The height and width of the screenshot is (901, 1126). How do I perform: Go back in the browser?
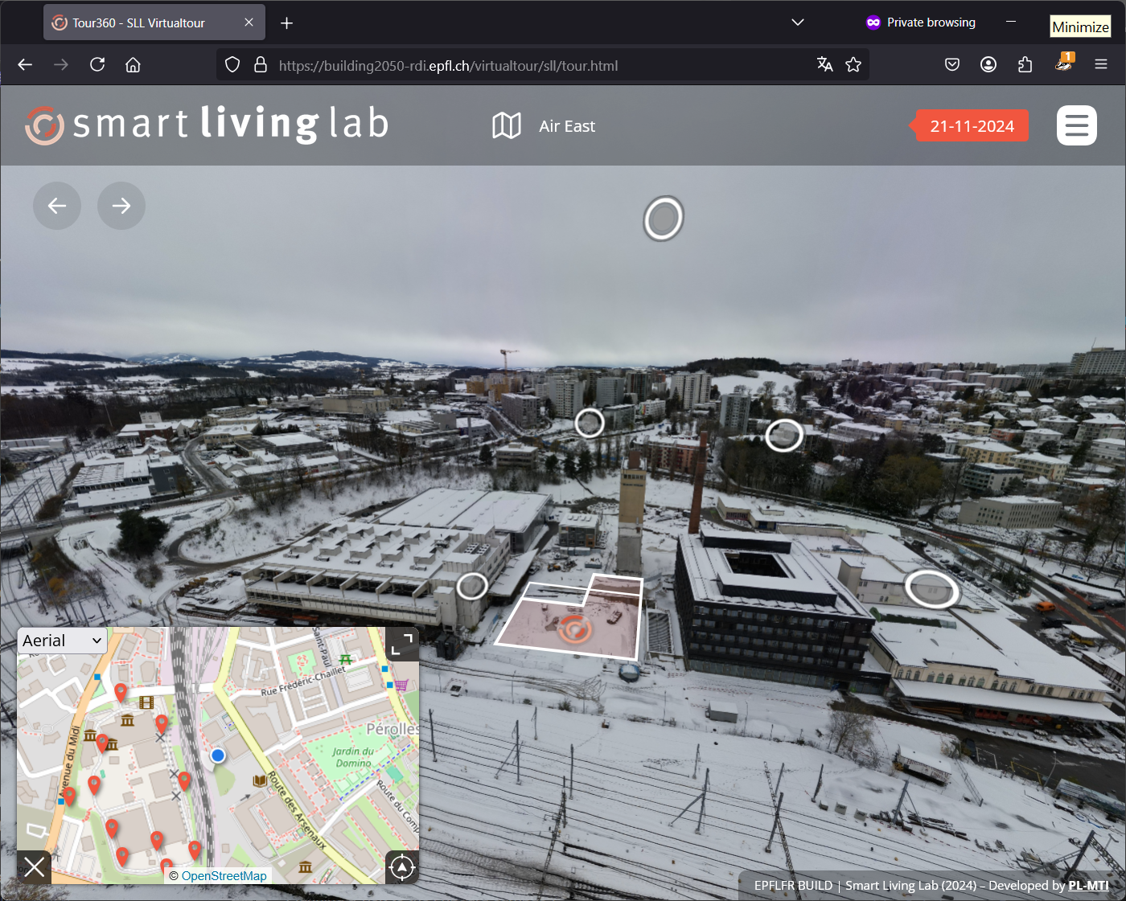pyautogui.click(x=25, y=65)
